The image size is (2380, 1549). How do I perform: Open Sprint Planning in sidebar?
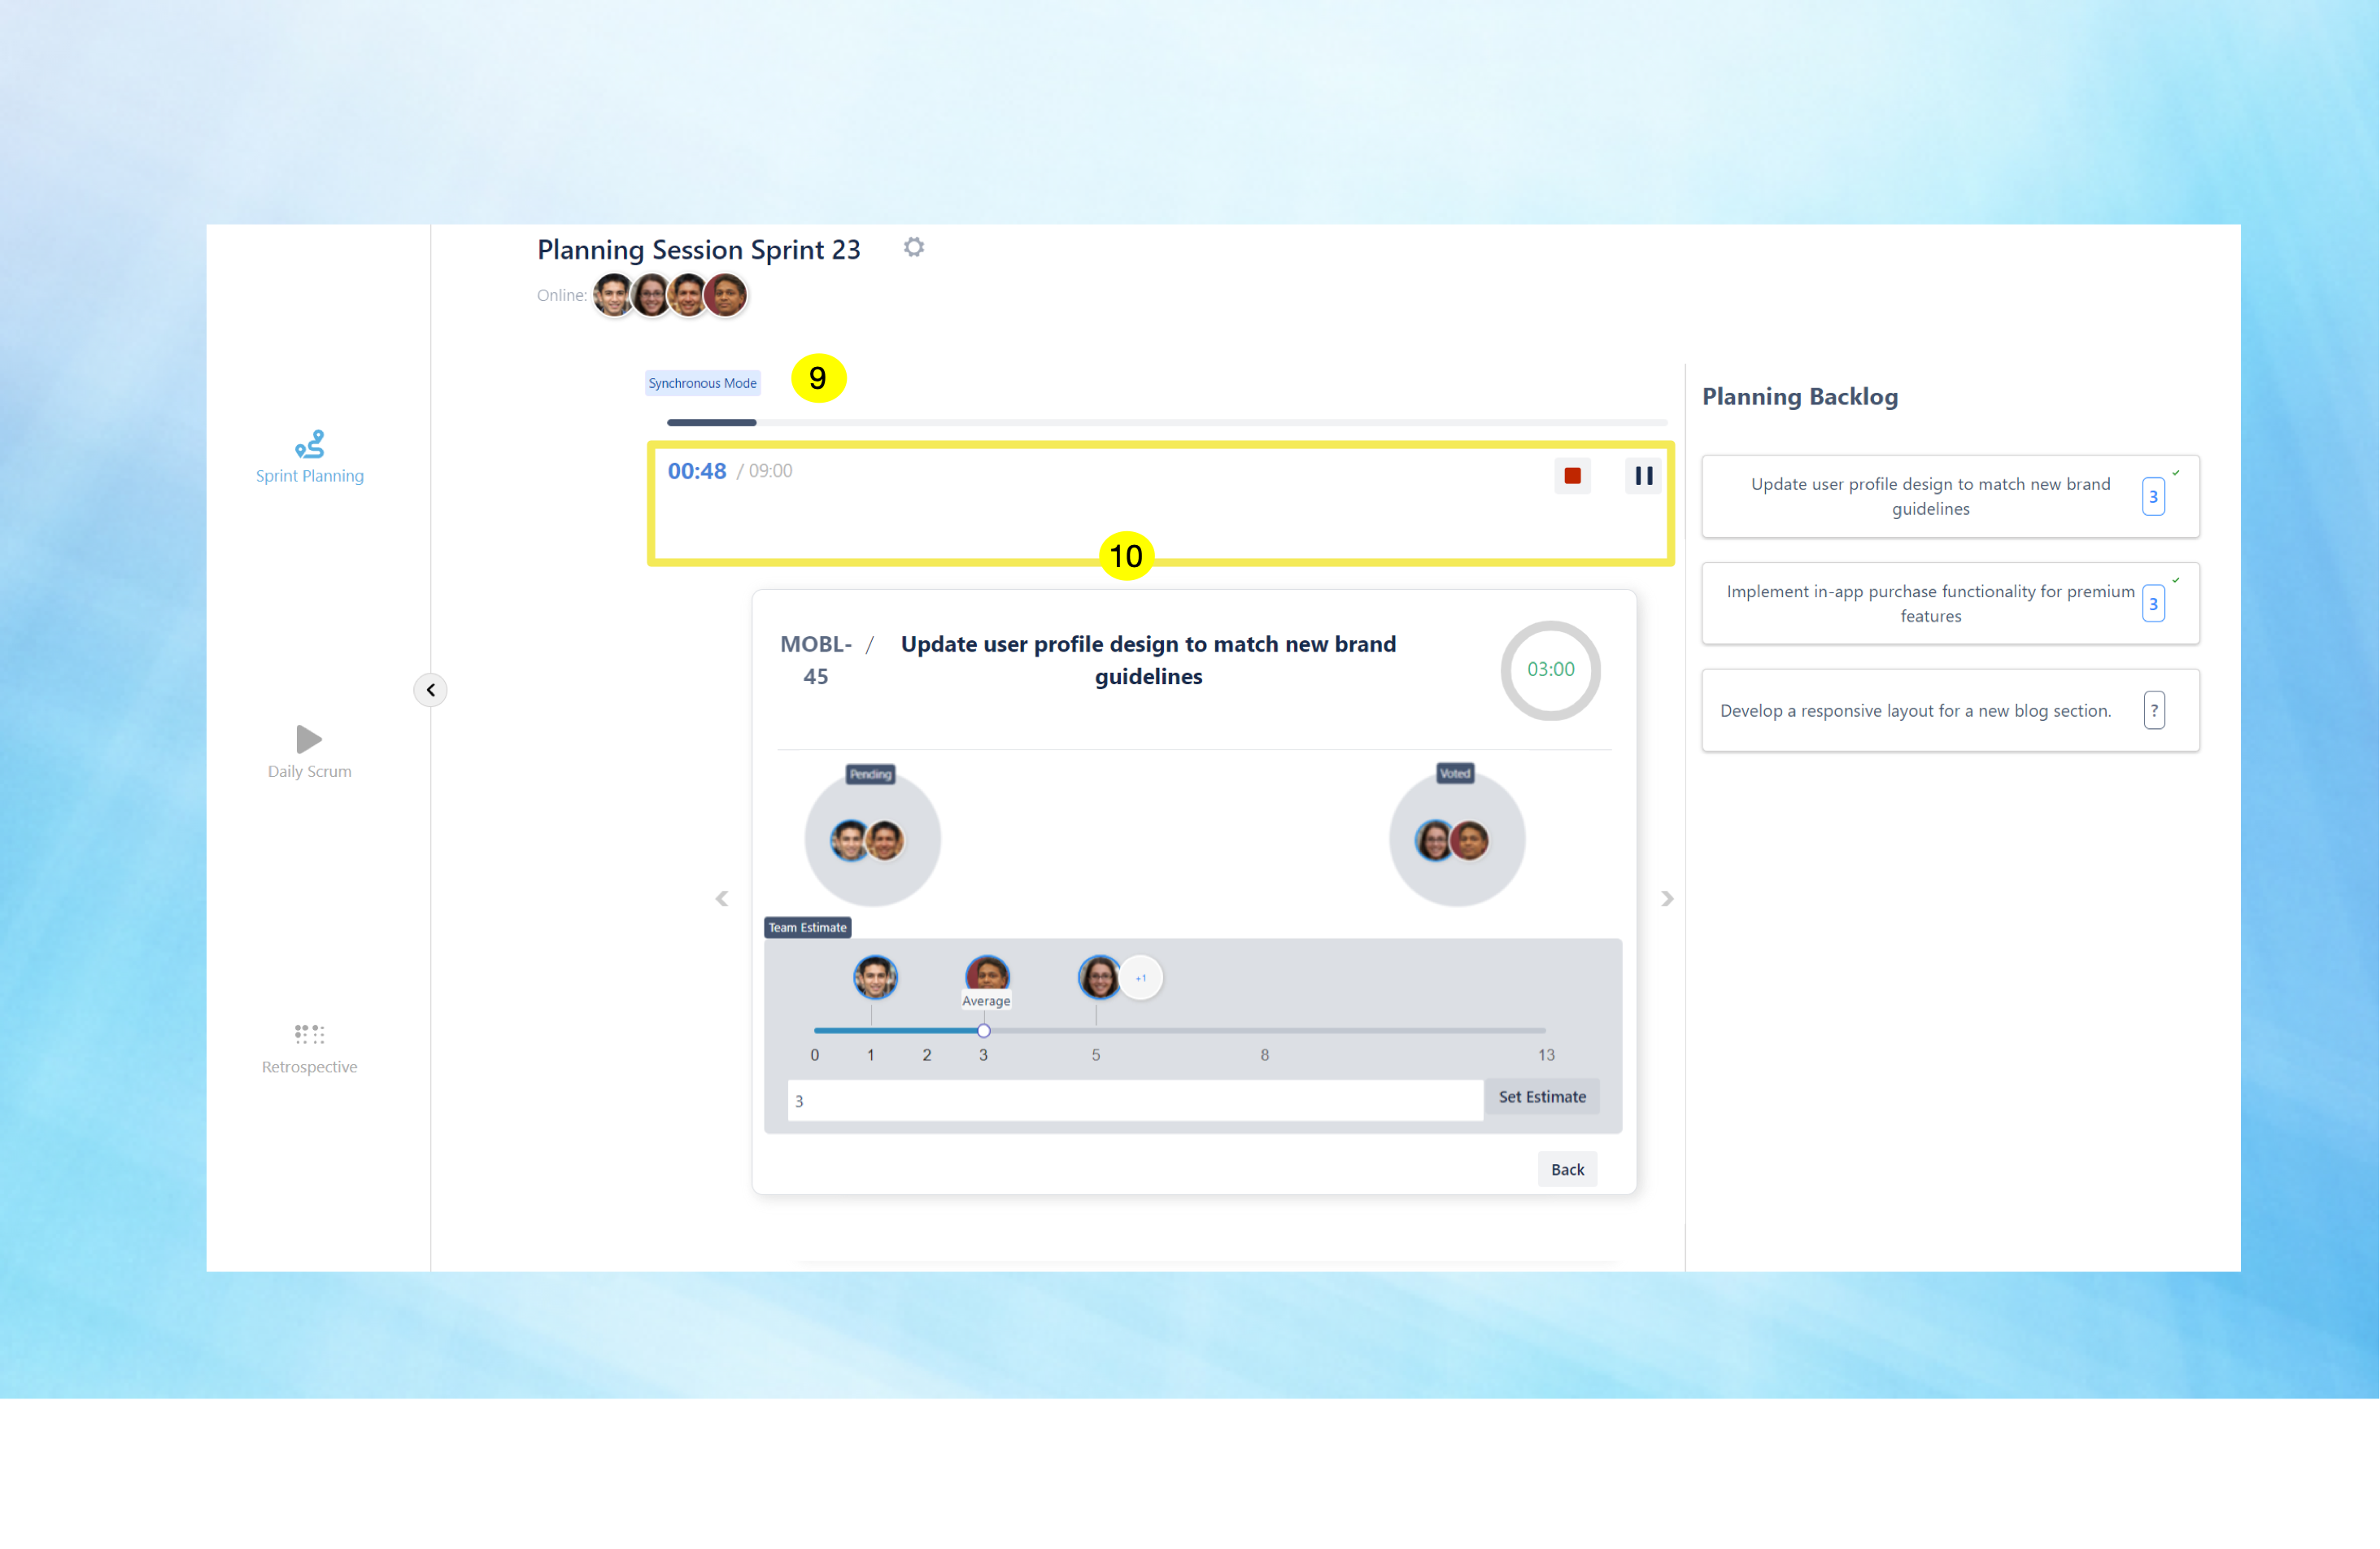(309, 456)
